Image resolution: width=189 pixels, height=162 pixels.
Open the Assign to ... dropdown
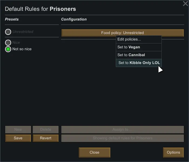[x=122, y=130]
